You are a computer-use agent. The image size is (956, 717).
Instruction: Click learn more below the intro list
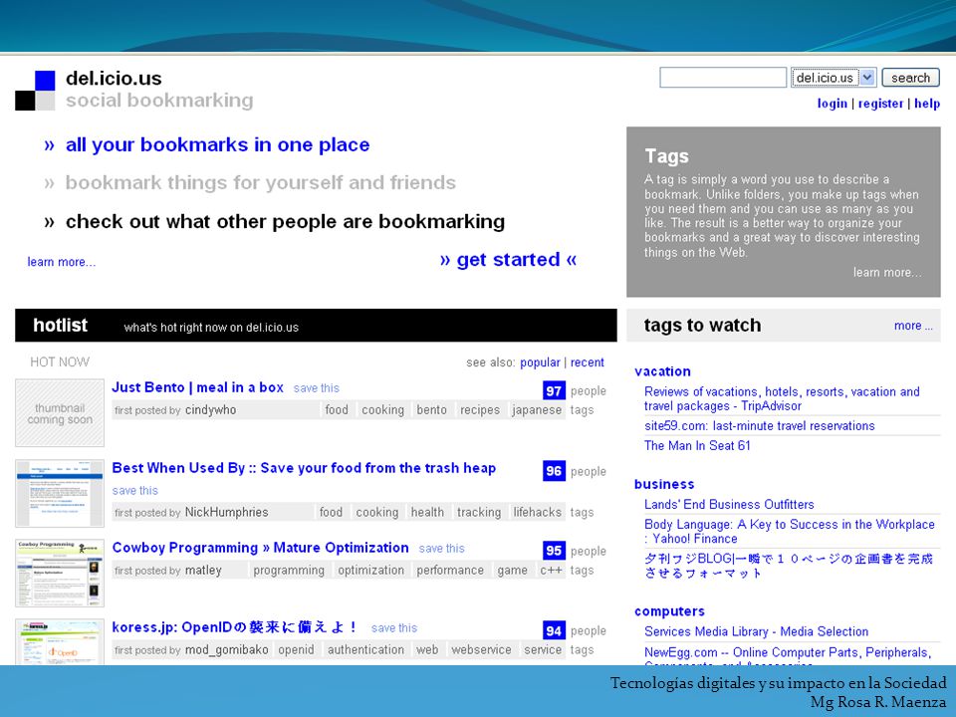pos(61,262)
